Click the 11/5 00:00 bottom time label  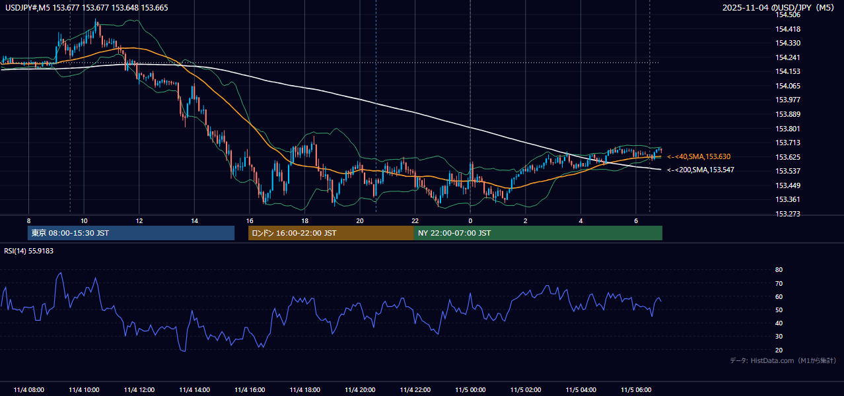pyautogui.click(x=470, y=390)
